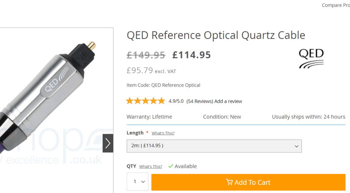
Task: Click the QED brand logo
Action: (x=311, y=58)
